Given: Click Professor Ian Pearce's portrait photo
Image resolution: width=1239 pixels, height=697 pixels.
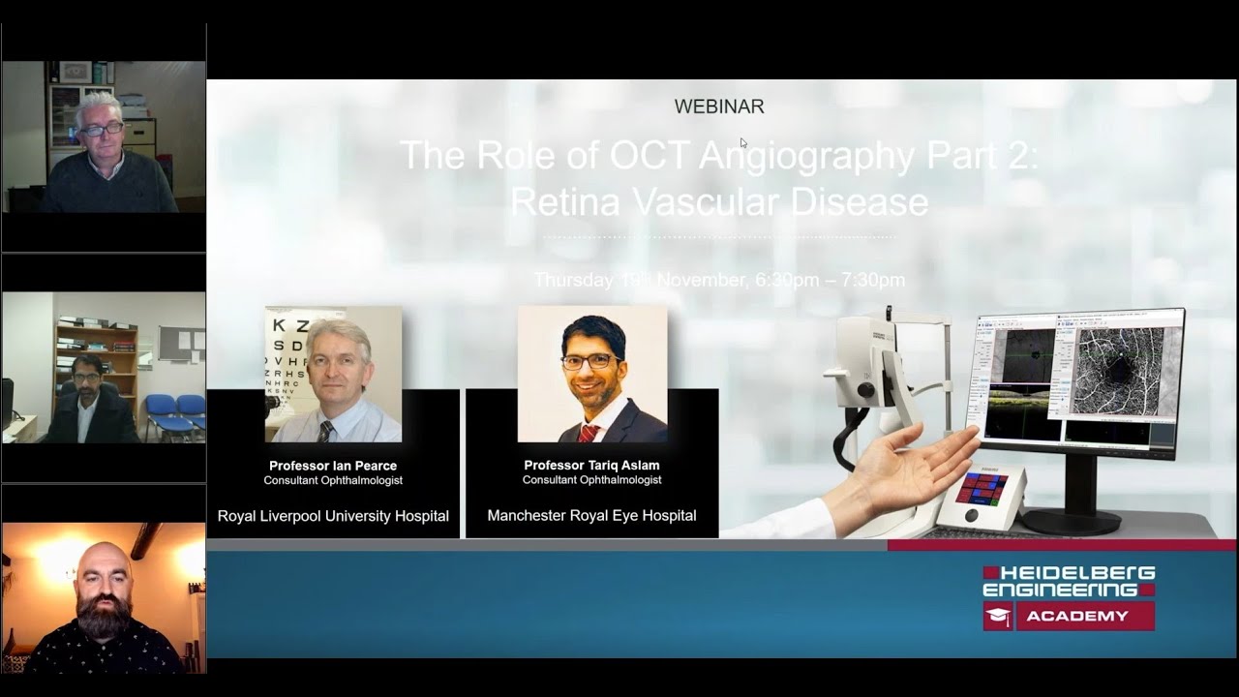Looking at the screenshot, I should click(333, 374).
